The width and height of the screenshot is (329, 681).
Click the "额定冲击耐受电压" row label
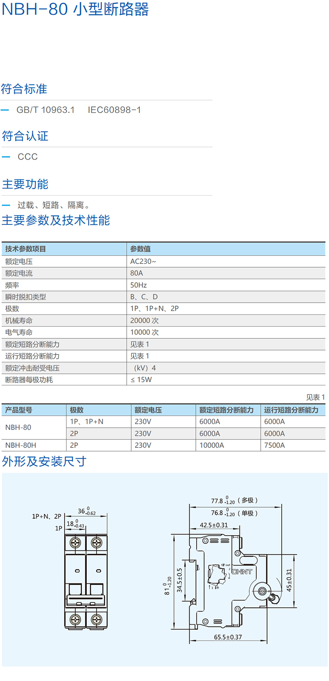(32, 368)
